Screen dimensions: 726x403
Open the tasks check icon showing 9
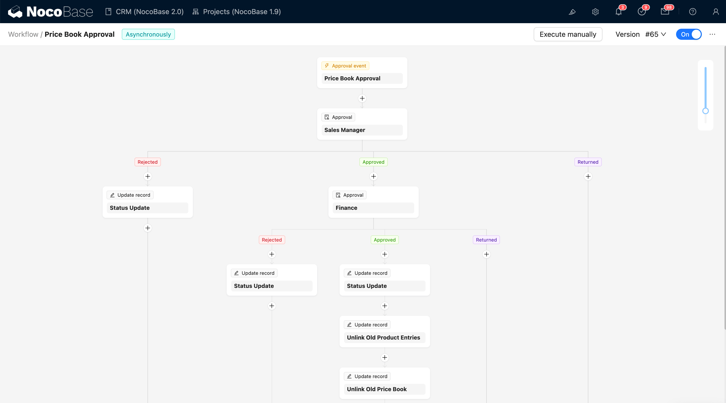(642, 12)
